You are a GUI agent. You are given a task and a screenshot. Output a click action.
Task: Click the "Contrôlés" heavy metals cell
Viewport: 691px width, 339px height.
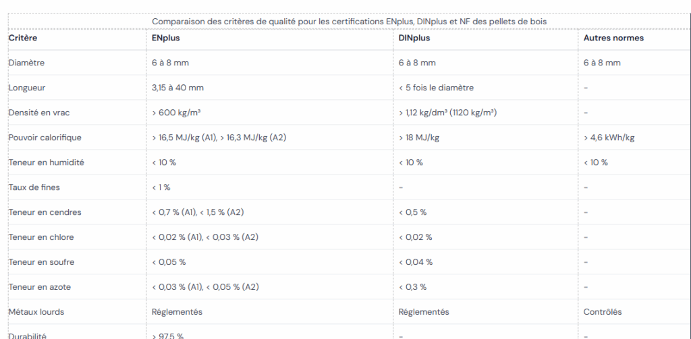(603, 312)
